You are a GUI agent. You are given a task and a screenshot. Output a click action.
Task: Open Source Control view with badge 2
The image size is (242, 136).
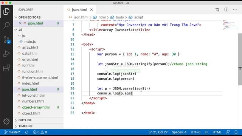click(7, 40)
